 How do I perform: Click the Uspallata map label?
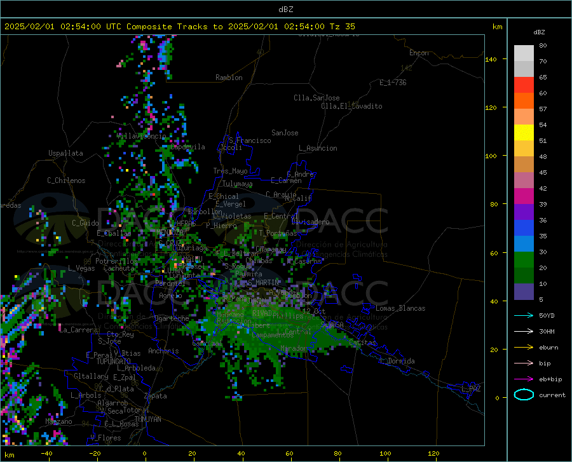pos(65,153)
